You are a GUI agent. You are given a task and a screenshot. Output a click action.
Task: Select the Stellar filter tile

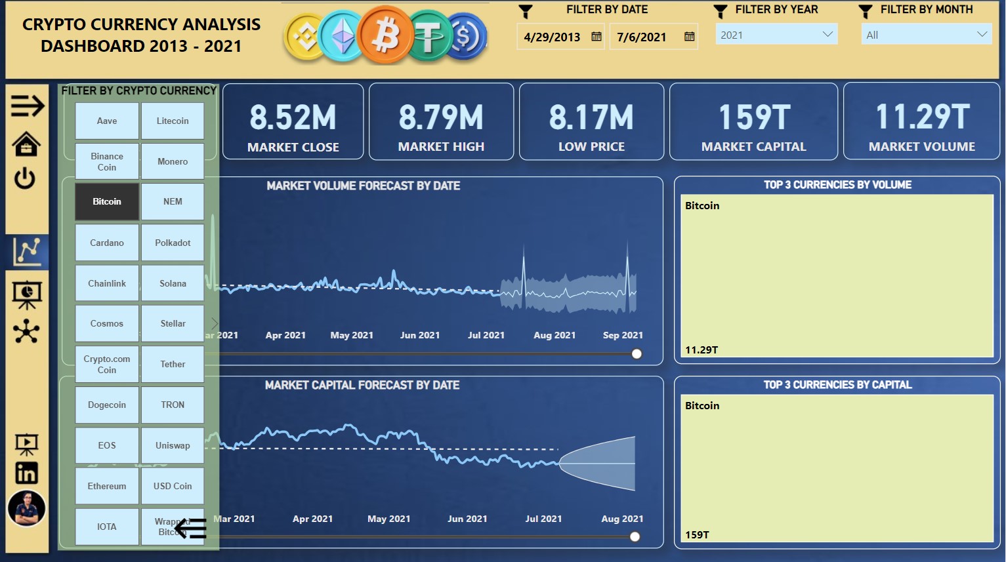click(x=173, y=323)
